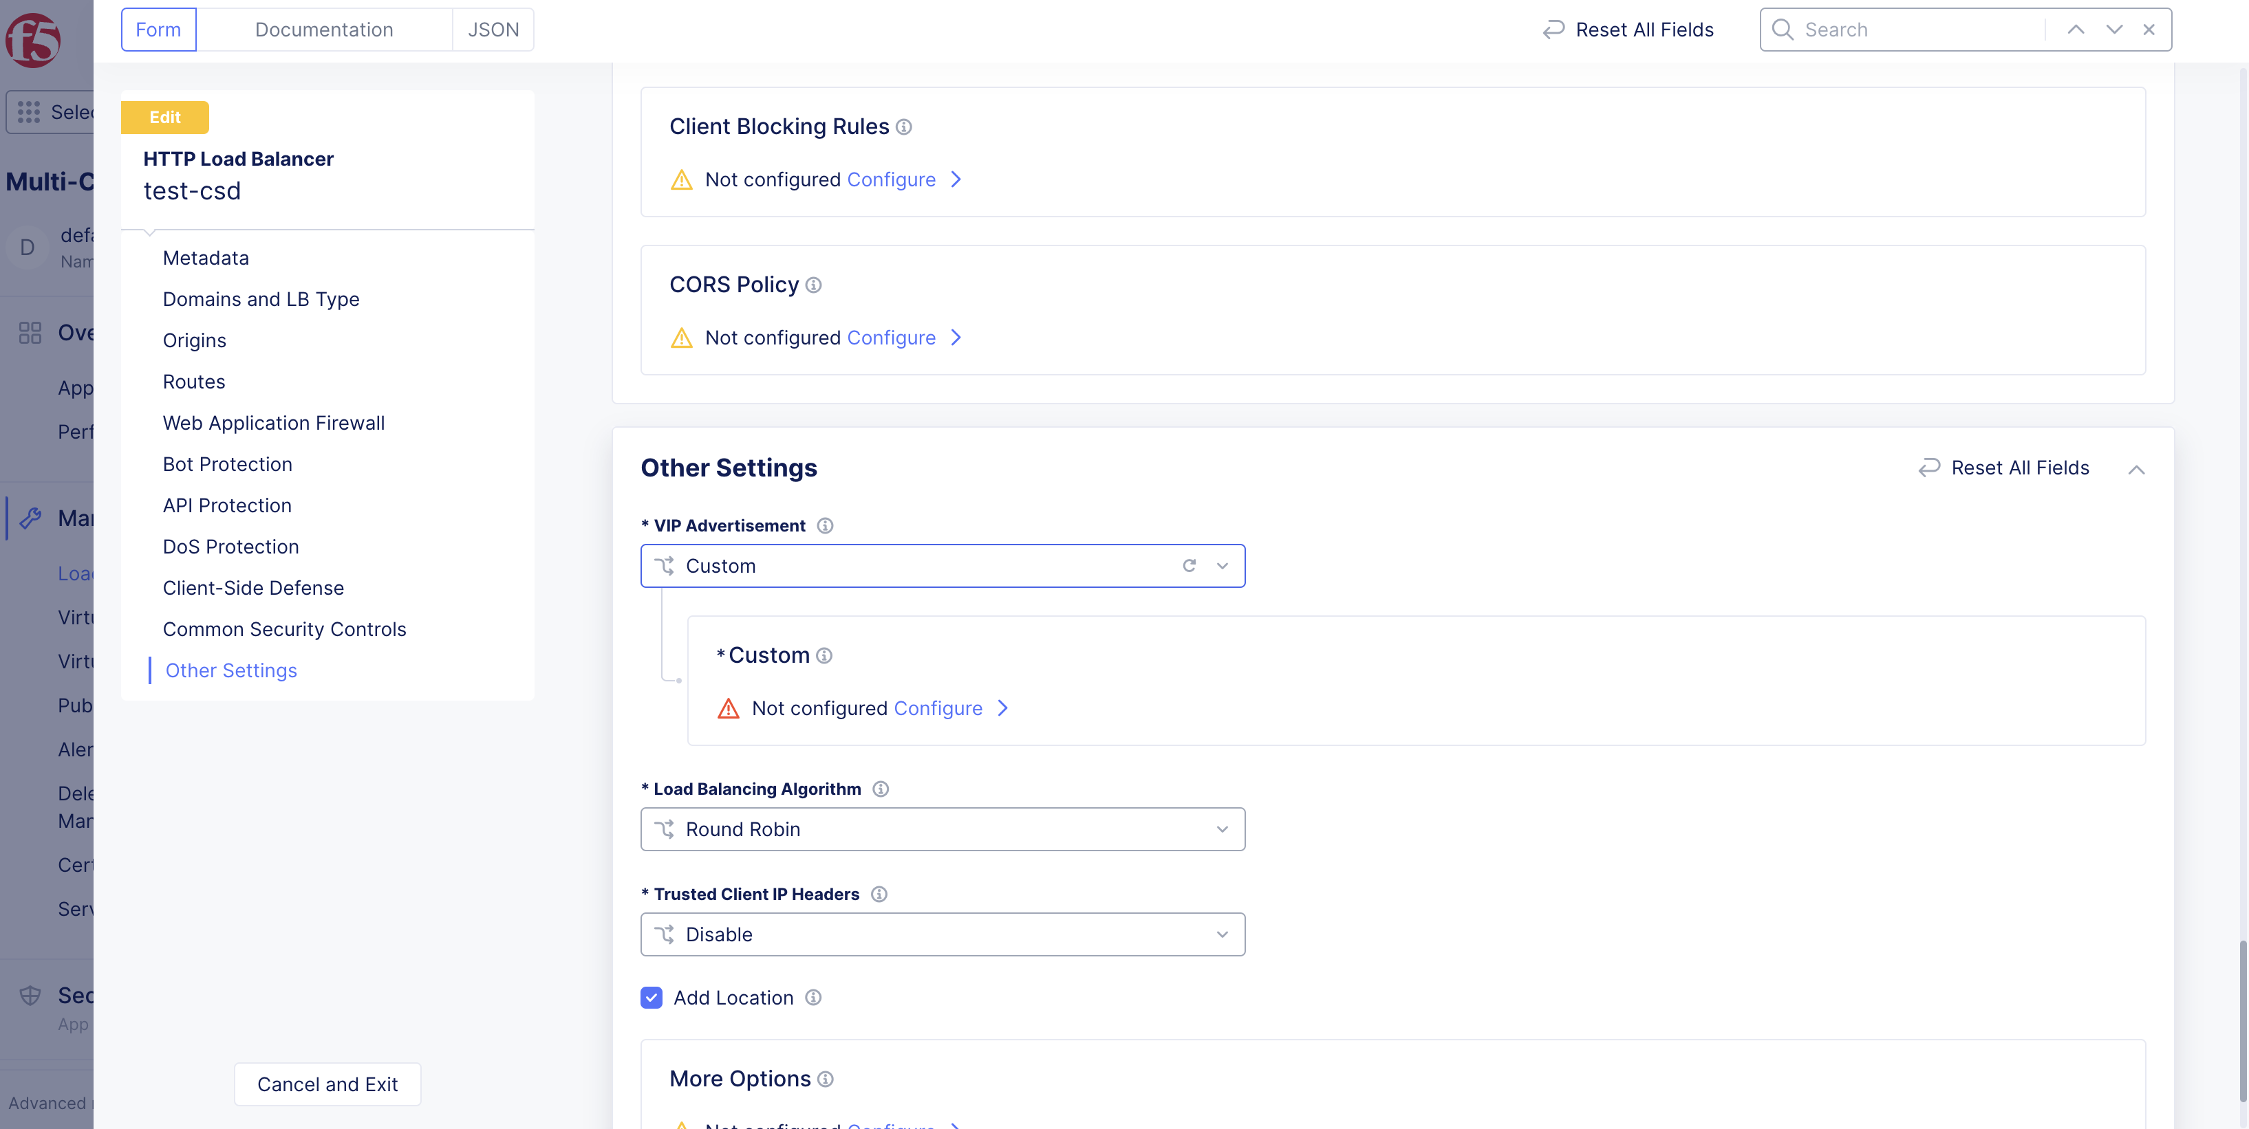2249x1129 pixels.
Task: Click the F5 logo icon
Action: 33,40
